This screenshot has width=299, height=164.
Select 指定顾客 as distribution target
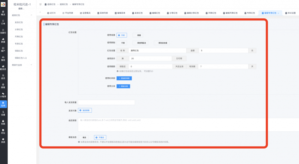pyautogui.click(x=85, y=110)
